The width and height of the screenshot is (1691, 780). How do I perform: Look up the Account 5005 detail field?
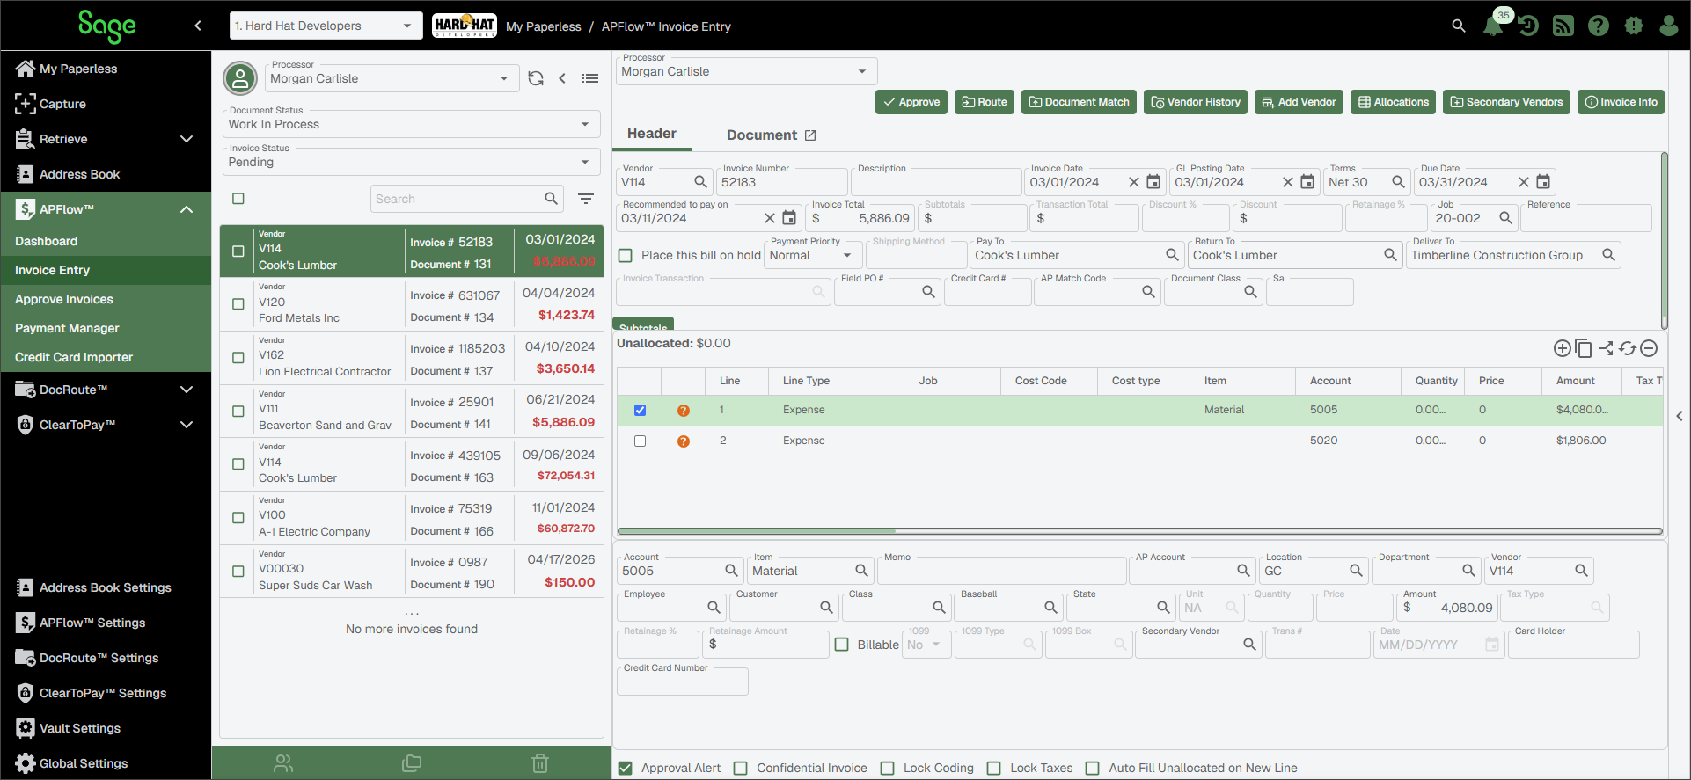731,571
